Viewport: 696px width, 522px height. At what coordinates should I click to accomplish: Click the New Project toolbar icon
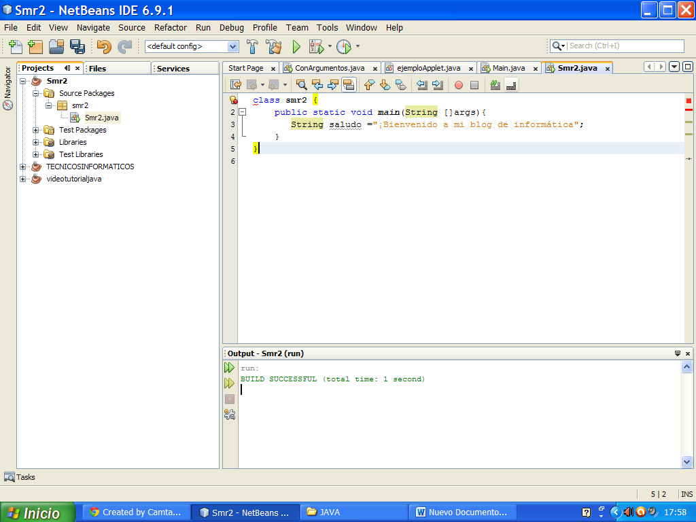(35, 46)
